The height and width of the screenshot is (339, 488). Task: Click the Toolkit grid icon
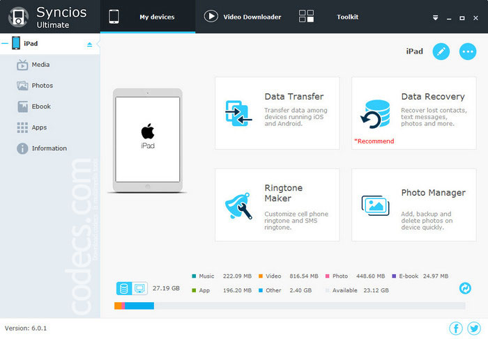[306, 16]
